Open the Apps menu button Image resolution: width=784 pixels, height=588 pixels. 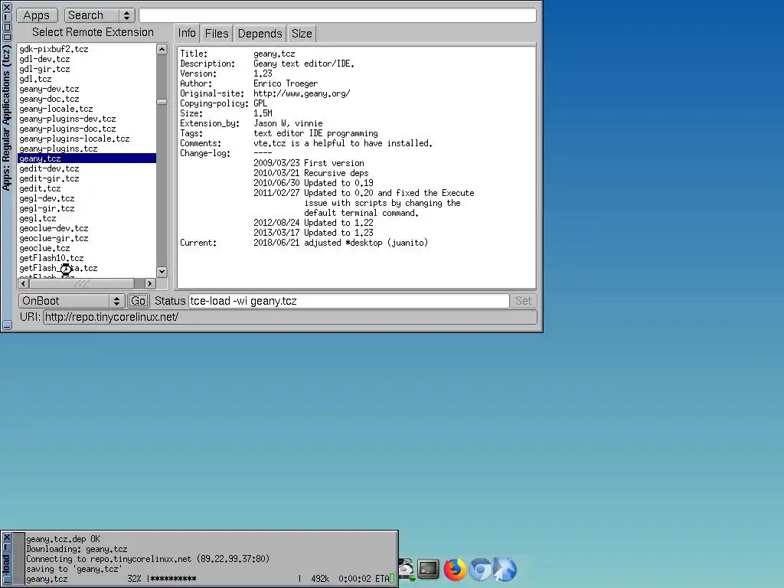click(x=37, y=15)
